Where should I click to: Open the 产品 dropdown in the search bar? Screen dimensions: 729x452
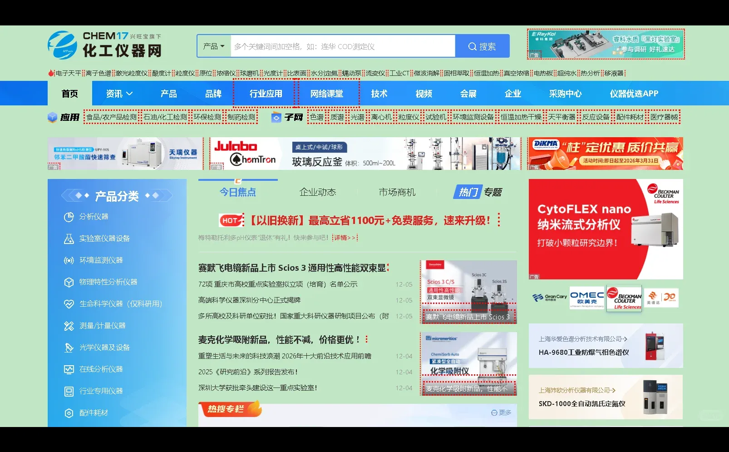[213, 45]
